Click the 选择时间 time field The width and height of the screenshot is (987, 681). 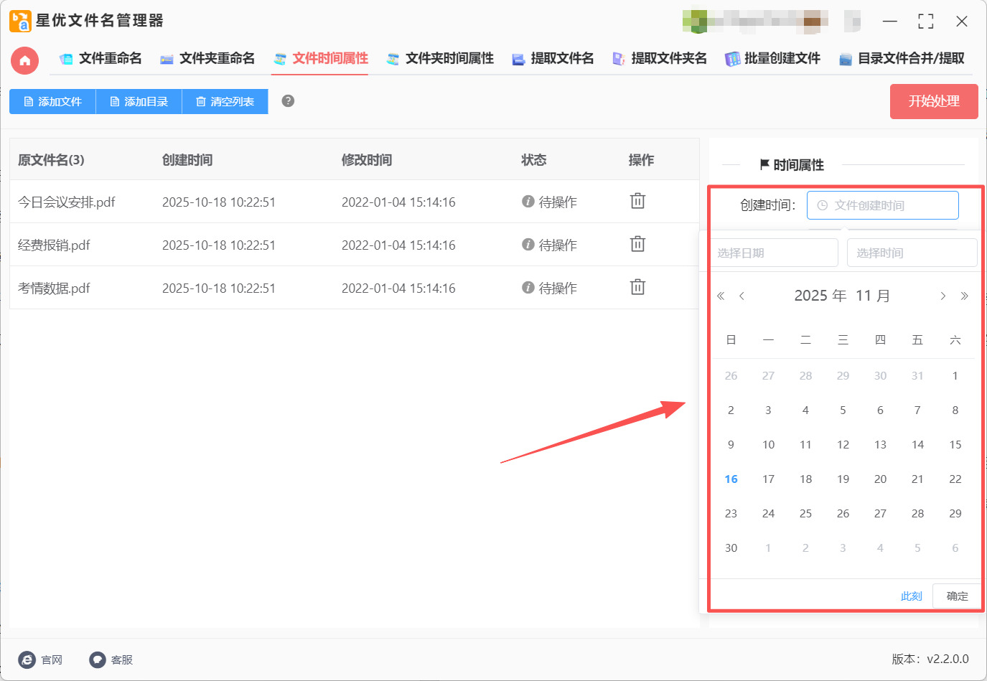912,253
